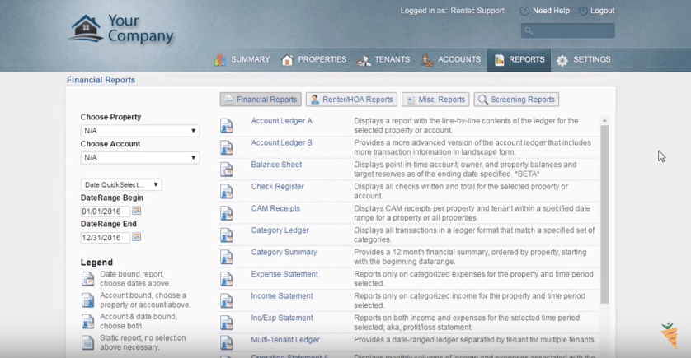691x358 pixels.
Task: Click the Account Ledger A report icon
Action: 227,126
